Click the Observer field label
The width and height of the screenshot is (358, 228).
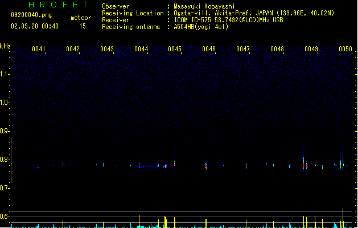tap(116, 6)
